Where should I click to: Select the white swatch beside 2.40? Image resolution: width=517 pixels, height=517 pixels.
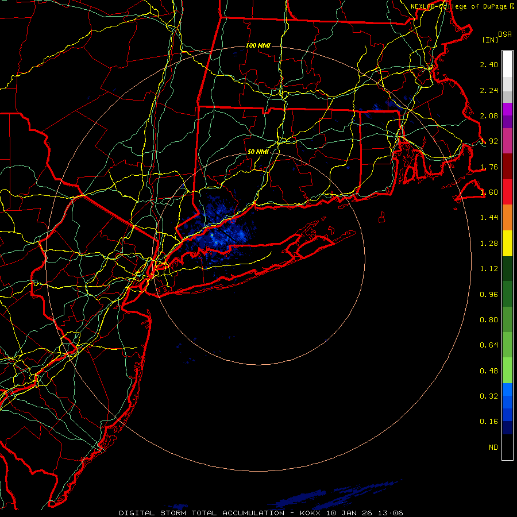point(507,64)
